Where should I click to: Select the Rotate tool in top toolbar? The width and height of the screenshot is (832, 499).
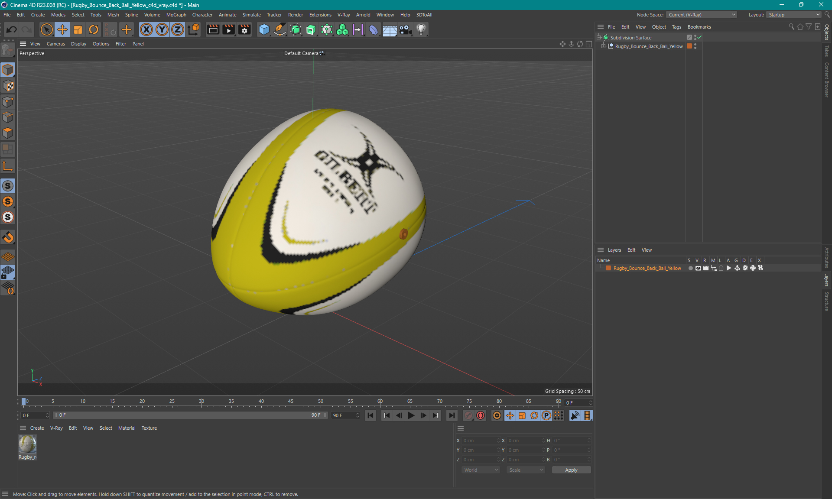pyautogui.click(x=94, y=29)
